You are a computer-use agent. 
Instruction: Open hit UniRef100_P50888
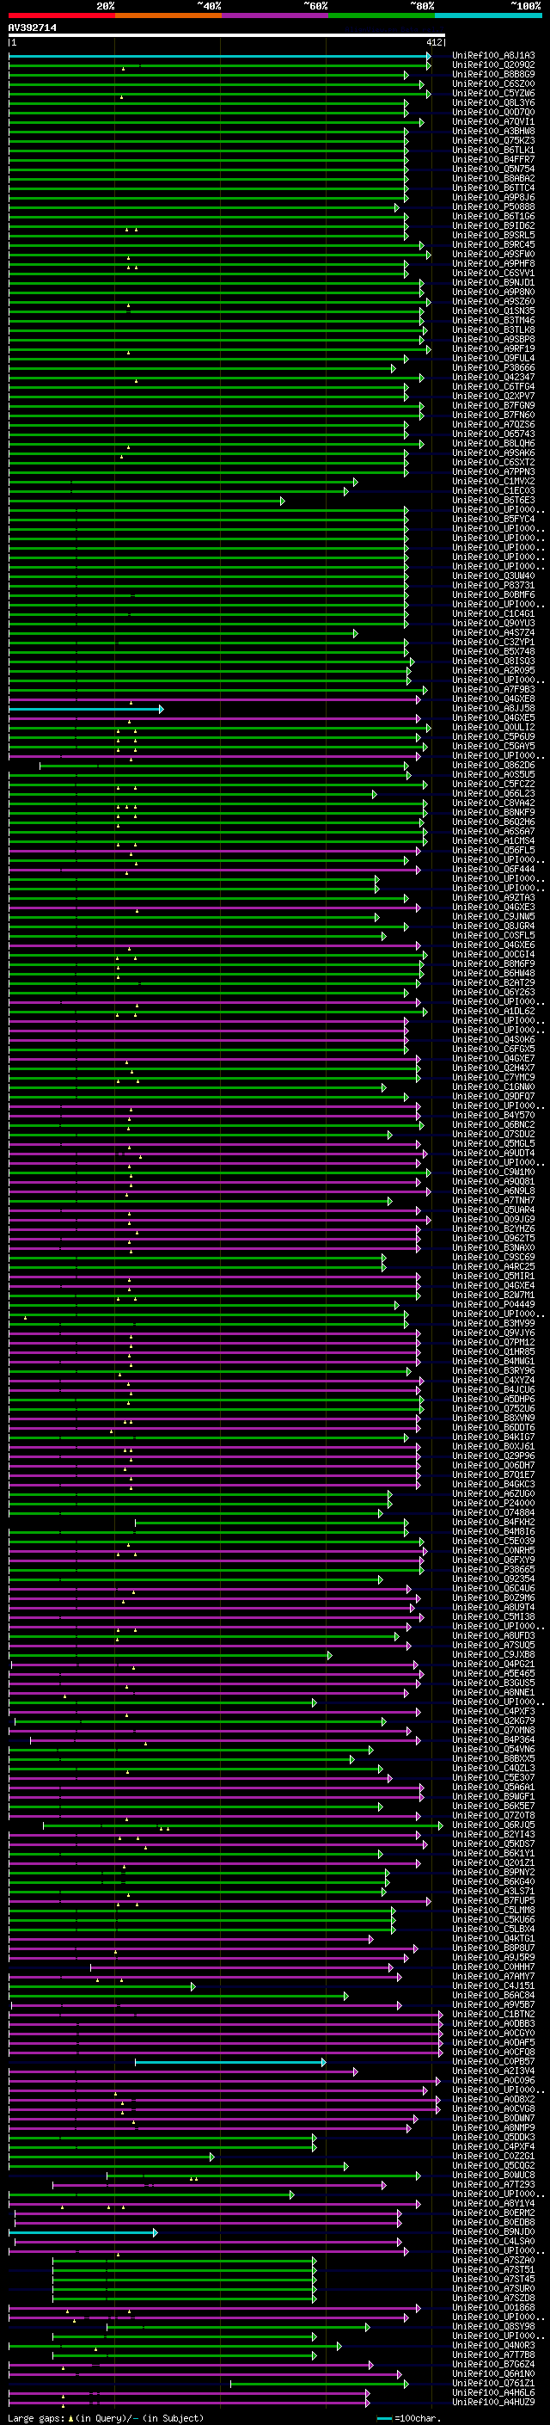click(x=493, y=207)
